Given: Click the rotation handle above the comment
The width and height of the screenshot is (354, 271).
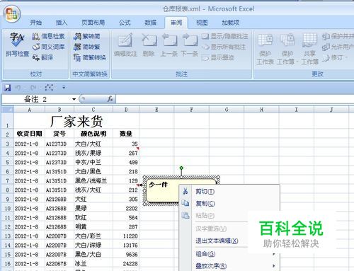Looking at the screenshot, I should click(x=181, y=168).
